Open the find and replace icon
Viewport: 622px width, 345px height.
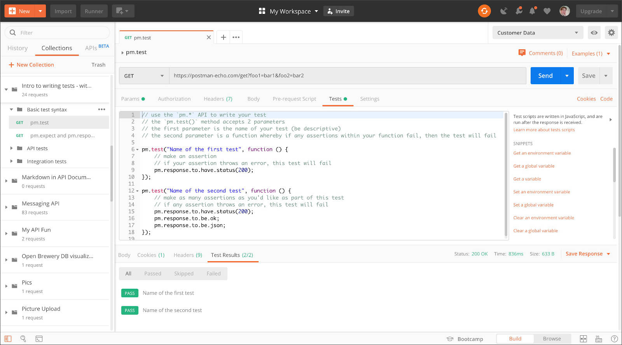click(23, 339)
